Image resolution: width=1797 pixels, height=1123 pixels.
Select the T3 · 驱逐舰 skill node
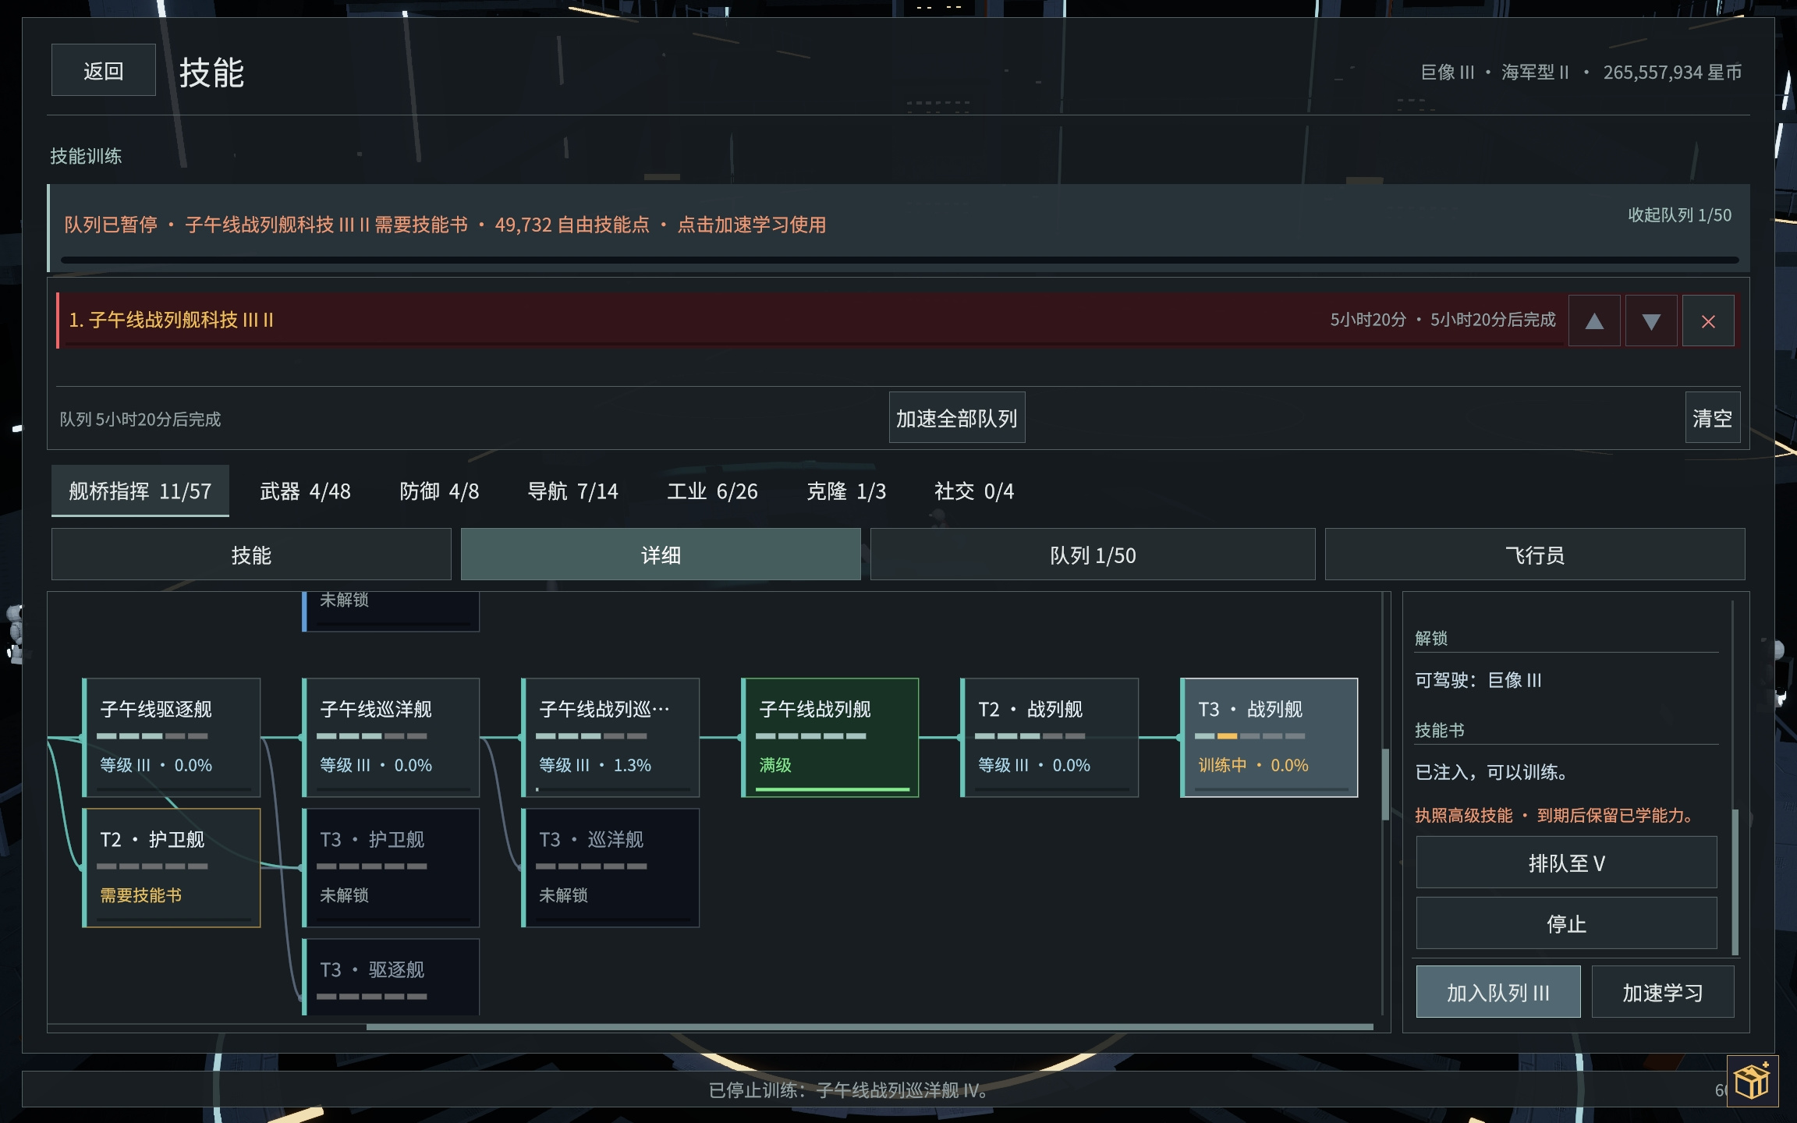point(391,976)
